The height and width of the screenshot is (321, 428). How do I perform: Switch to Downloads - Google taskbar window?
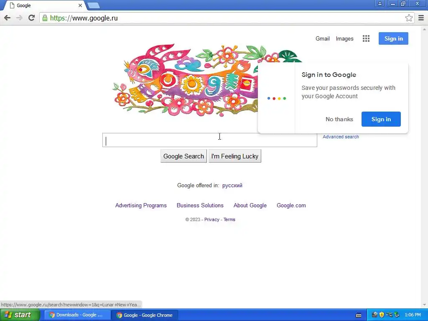[x=77, y=315]
